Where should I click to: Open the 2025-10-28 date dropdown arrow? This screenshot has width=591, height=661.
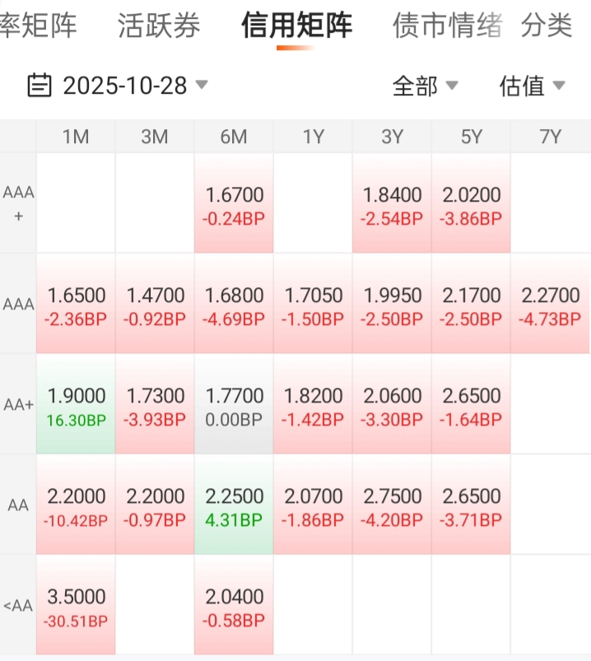click(x=202, y=85)
